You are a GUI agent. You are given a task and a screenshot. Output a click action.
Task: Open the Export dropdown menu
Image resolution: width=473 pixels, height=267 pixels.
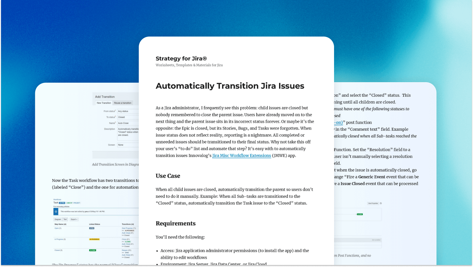coord(74,219)
